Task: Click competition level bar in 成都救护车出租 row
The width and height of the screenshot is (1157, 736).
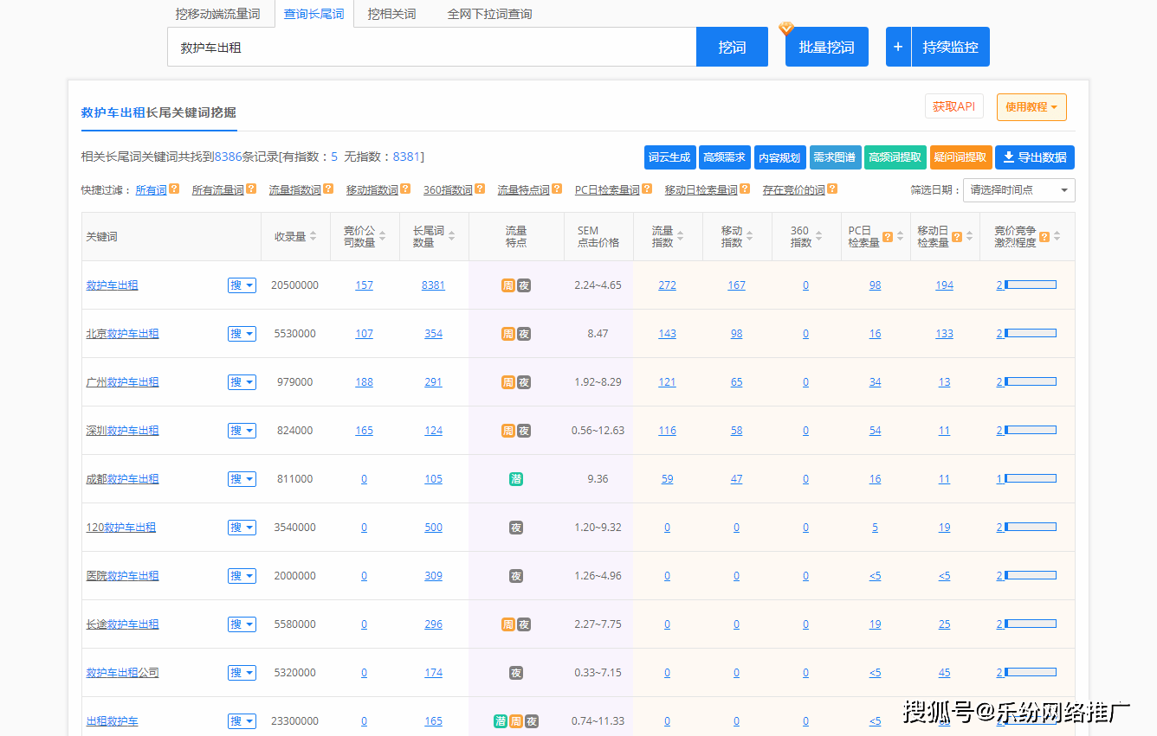Action: tap(1030, 478)
